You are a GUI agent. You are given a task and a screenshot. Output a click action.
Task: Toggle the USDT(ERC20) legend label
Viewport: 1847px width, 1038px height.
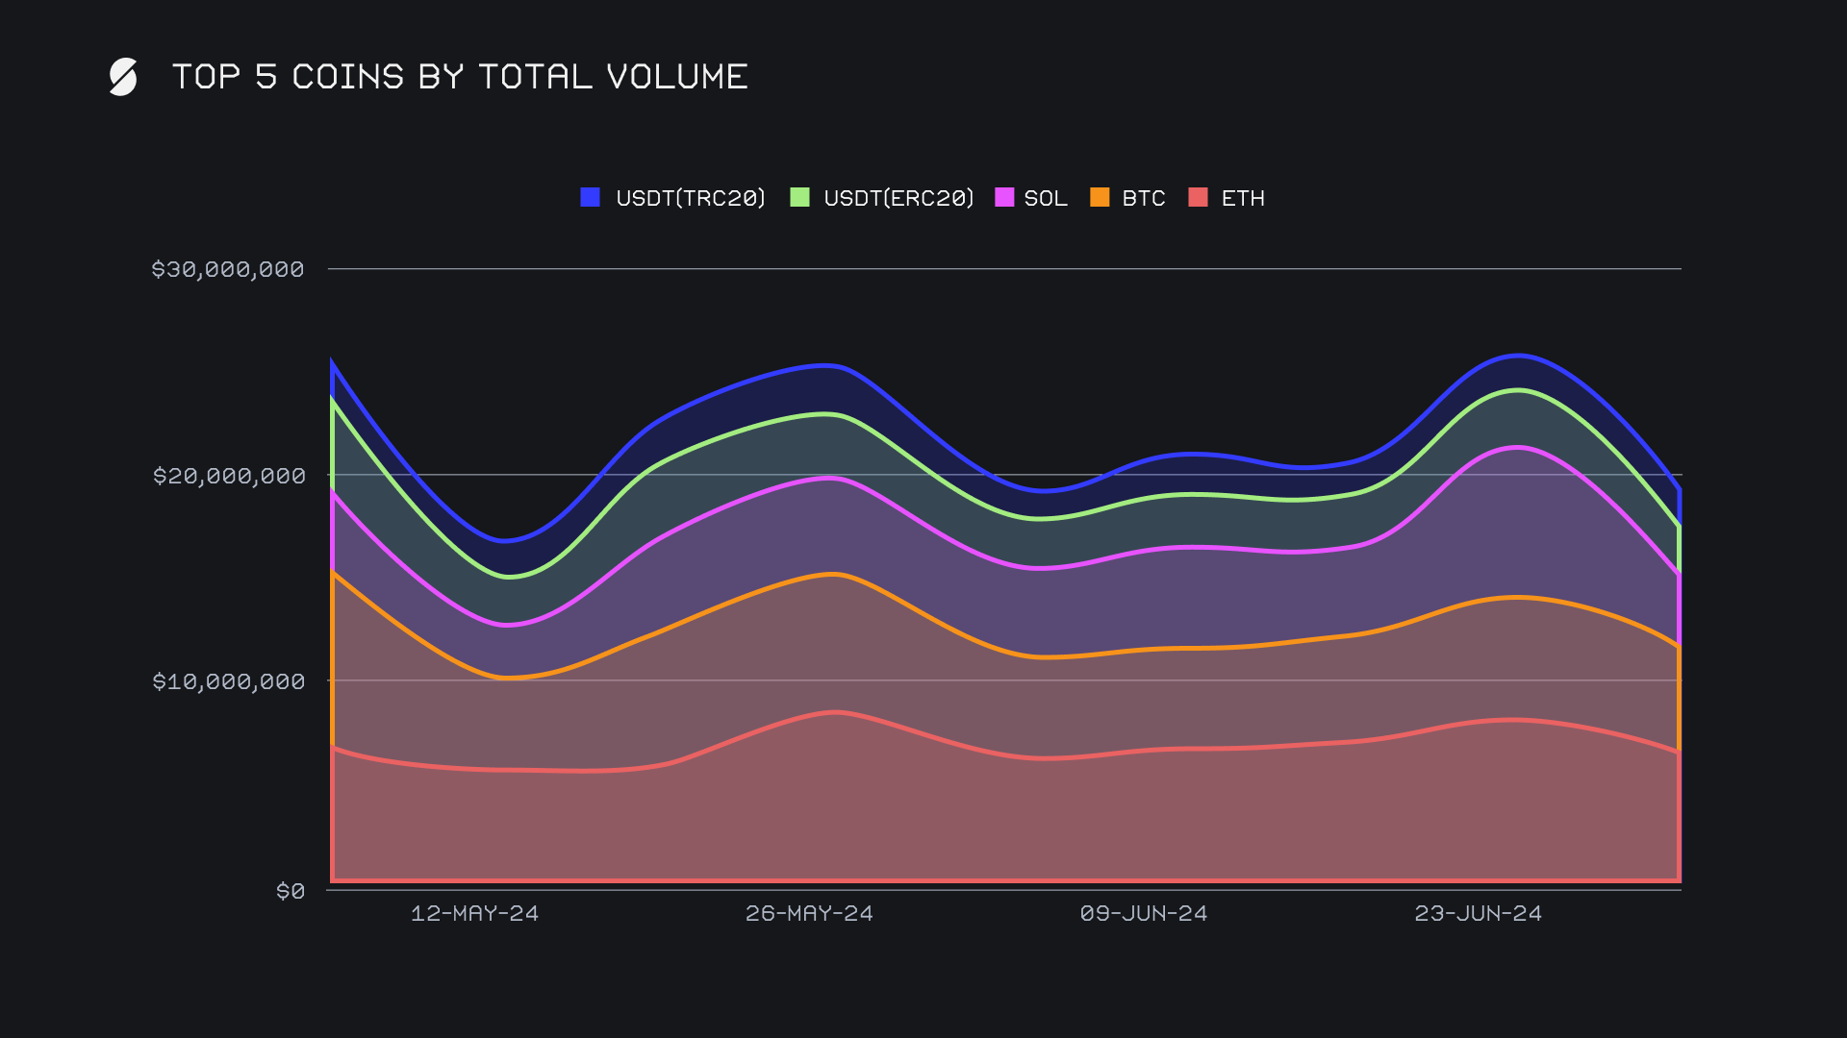898,198
